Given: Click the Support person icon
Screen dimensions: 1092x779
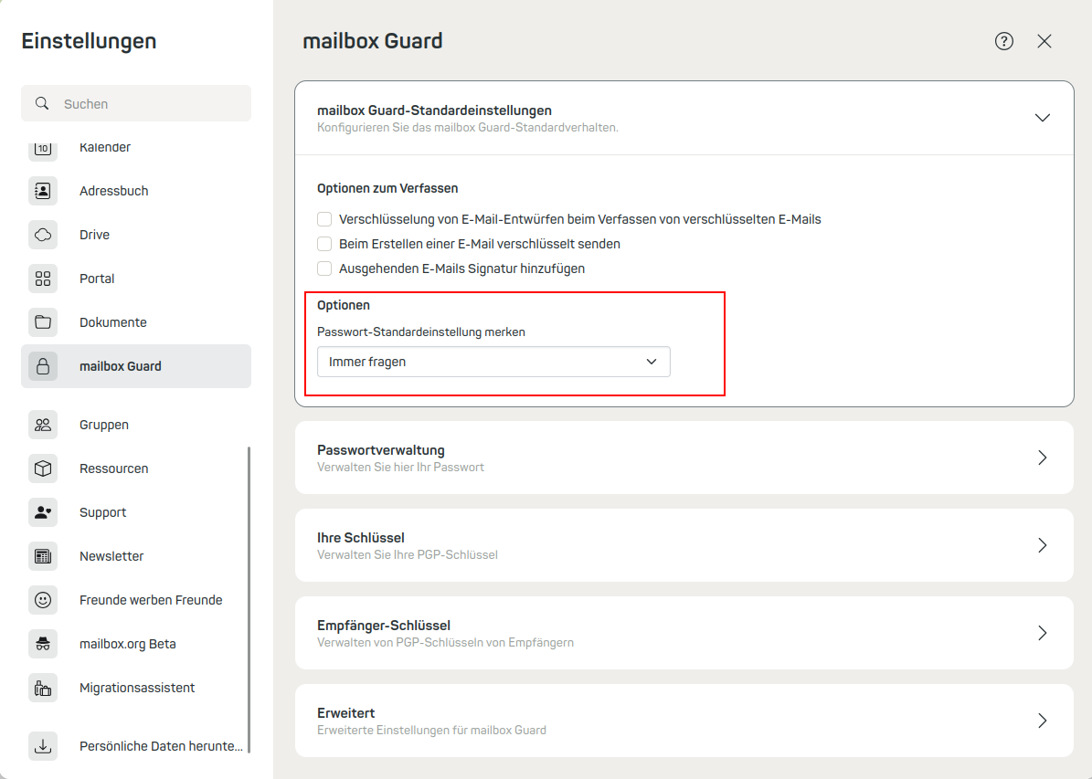Looking at the screenshot, I should click(x=43, y=512).
